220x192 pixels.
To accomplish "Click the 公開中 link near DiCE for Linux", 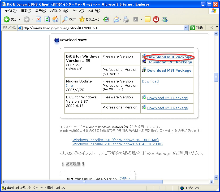I will pyautogui.click(x=124, y=178).
